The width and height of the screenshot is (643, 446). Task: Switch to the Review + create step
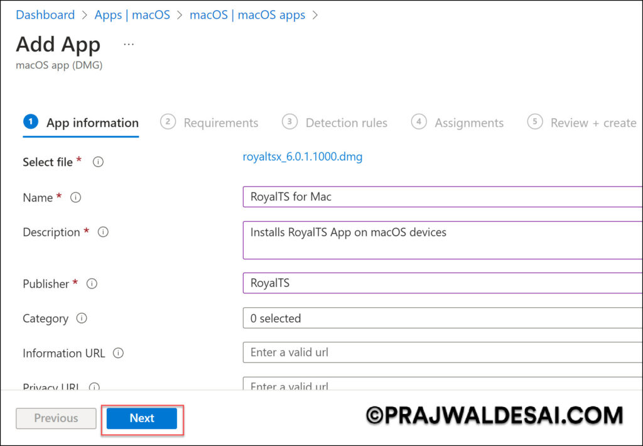581,122
